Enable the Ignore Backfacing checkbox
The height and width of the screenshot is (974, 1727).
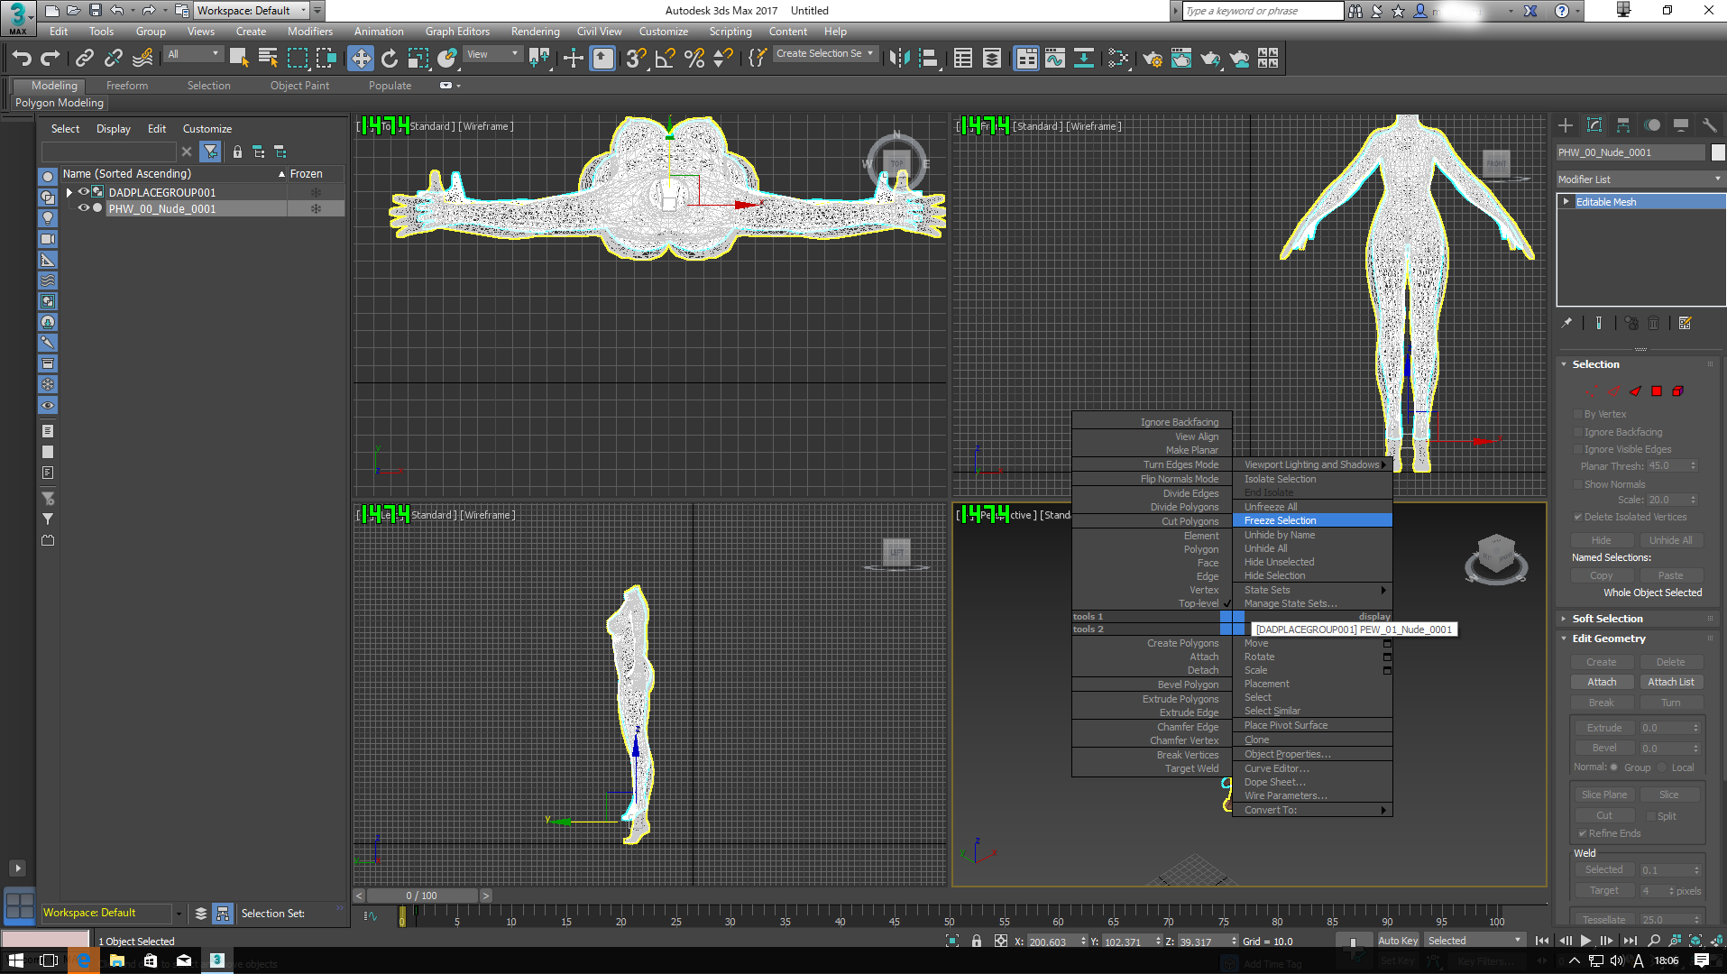[1578, 432]
